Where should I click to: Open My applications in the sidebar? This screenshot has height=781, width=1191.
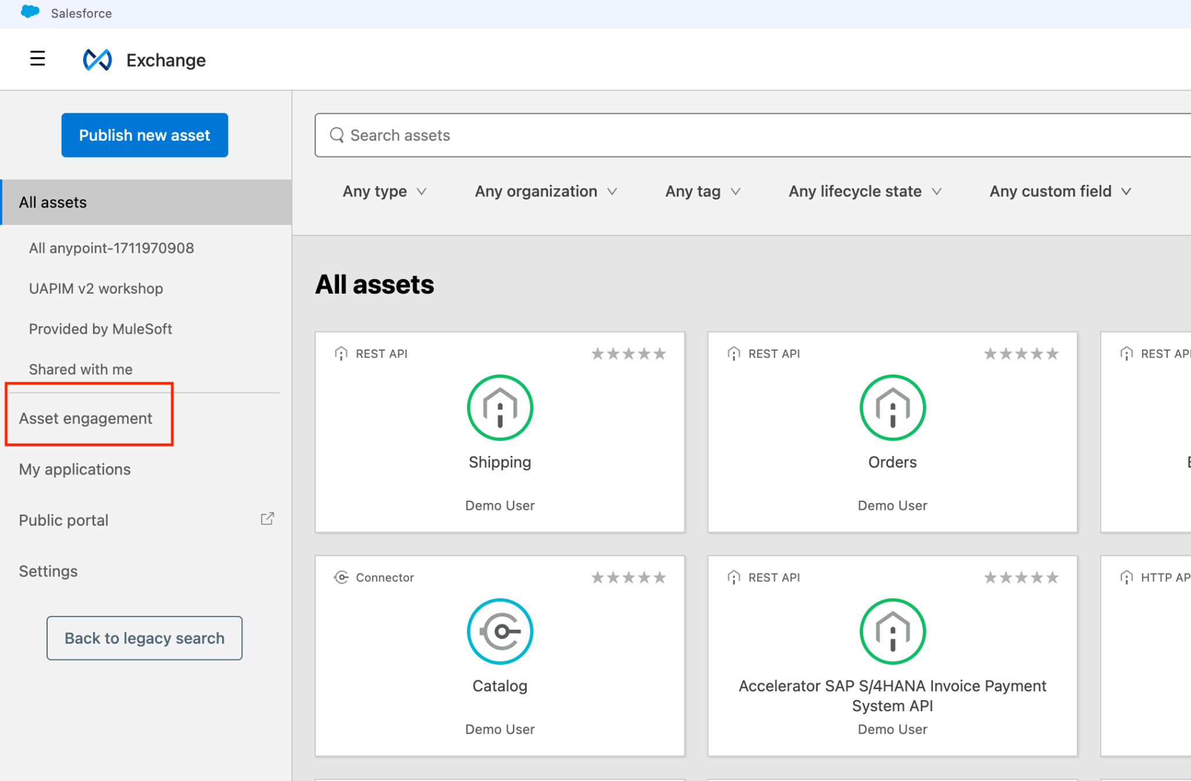(x=74, y=469)
